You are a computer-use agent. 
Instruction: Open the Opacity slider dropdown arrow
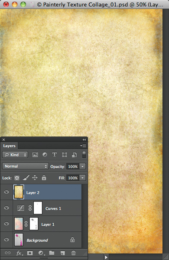pos(82,166)
